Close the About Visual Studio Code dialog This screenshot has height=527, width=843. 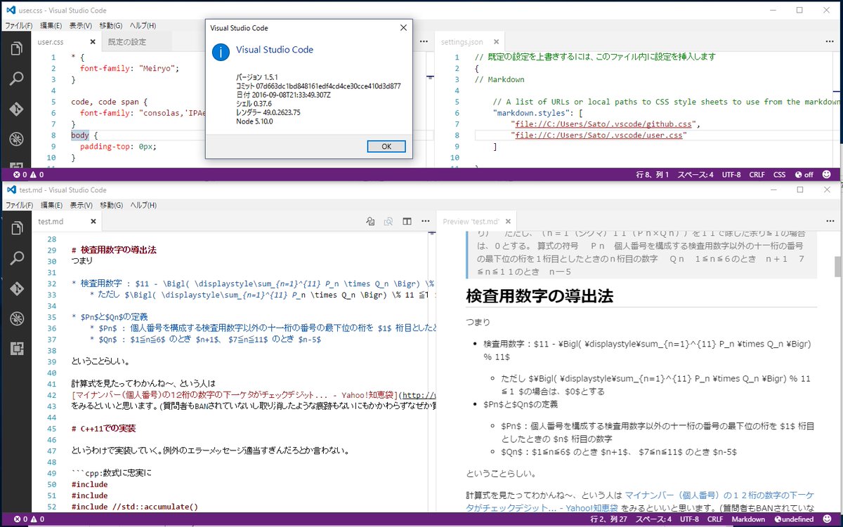403,28
